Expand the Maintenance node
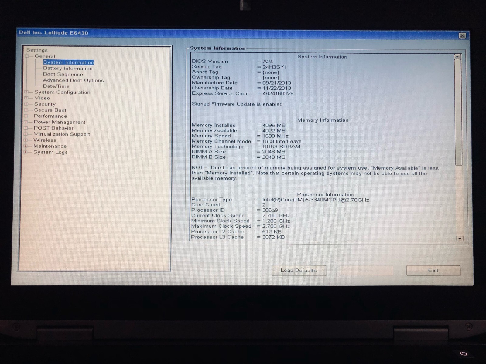Viewport: 486px width, 364px height. point(26,146)
